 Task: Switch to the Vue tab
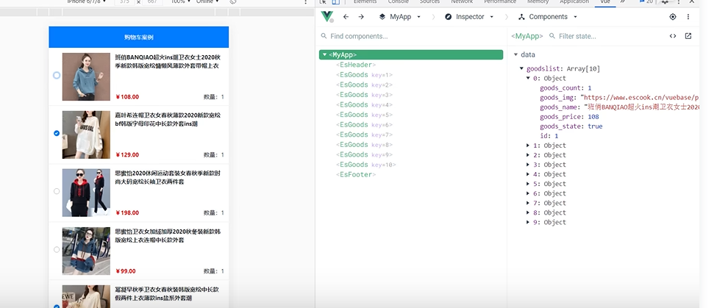[x=605, y=1]
